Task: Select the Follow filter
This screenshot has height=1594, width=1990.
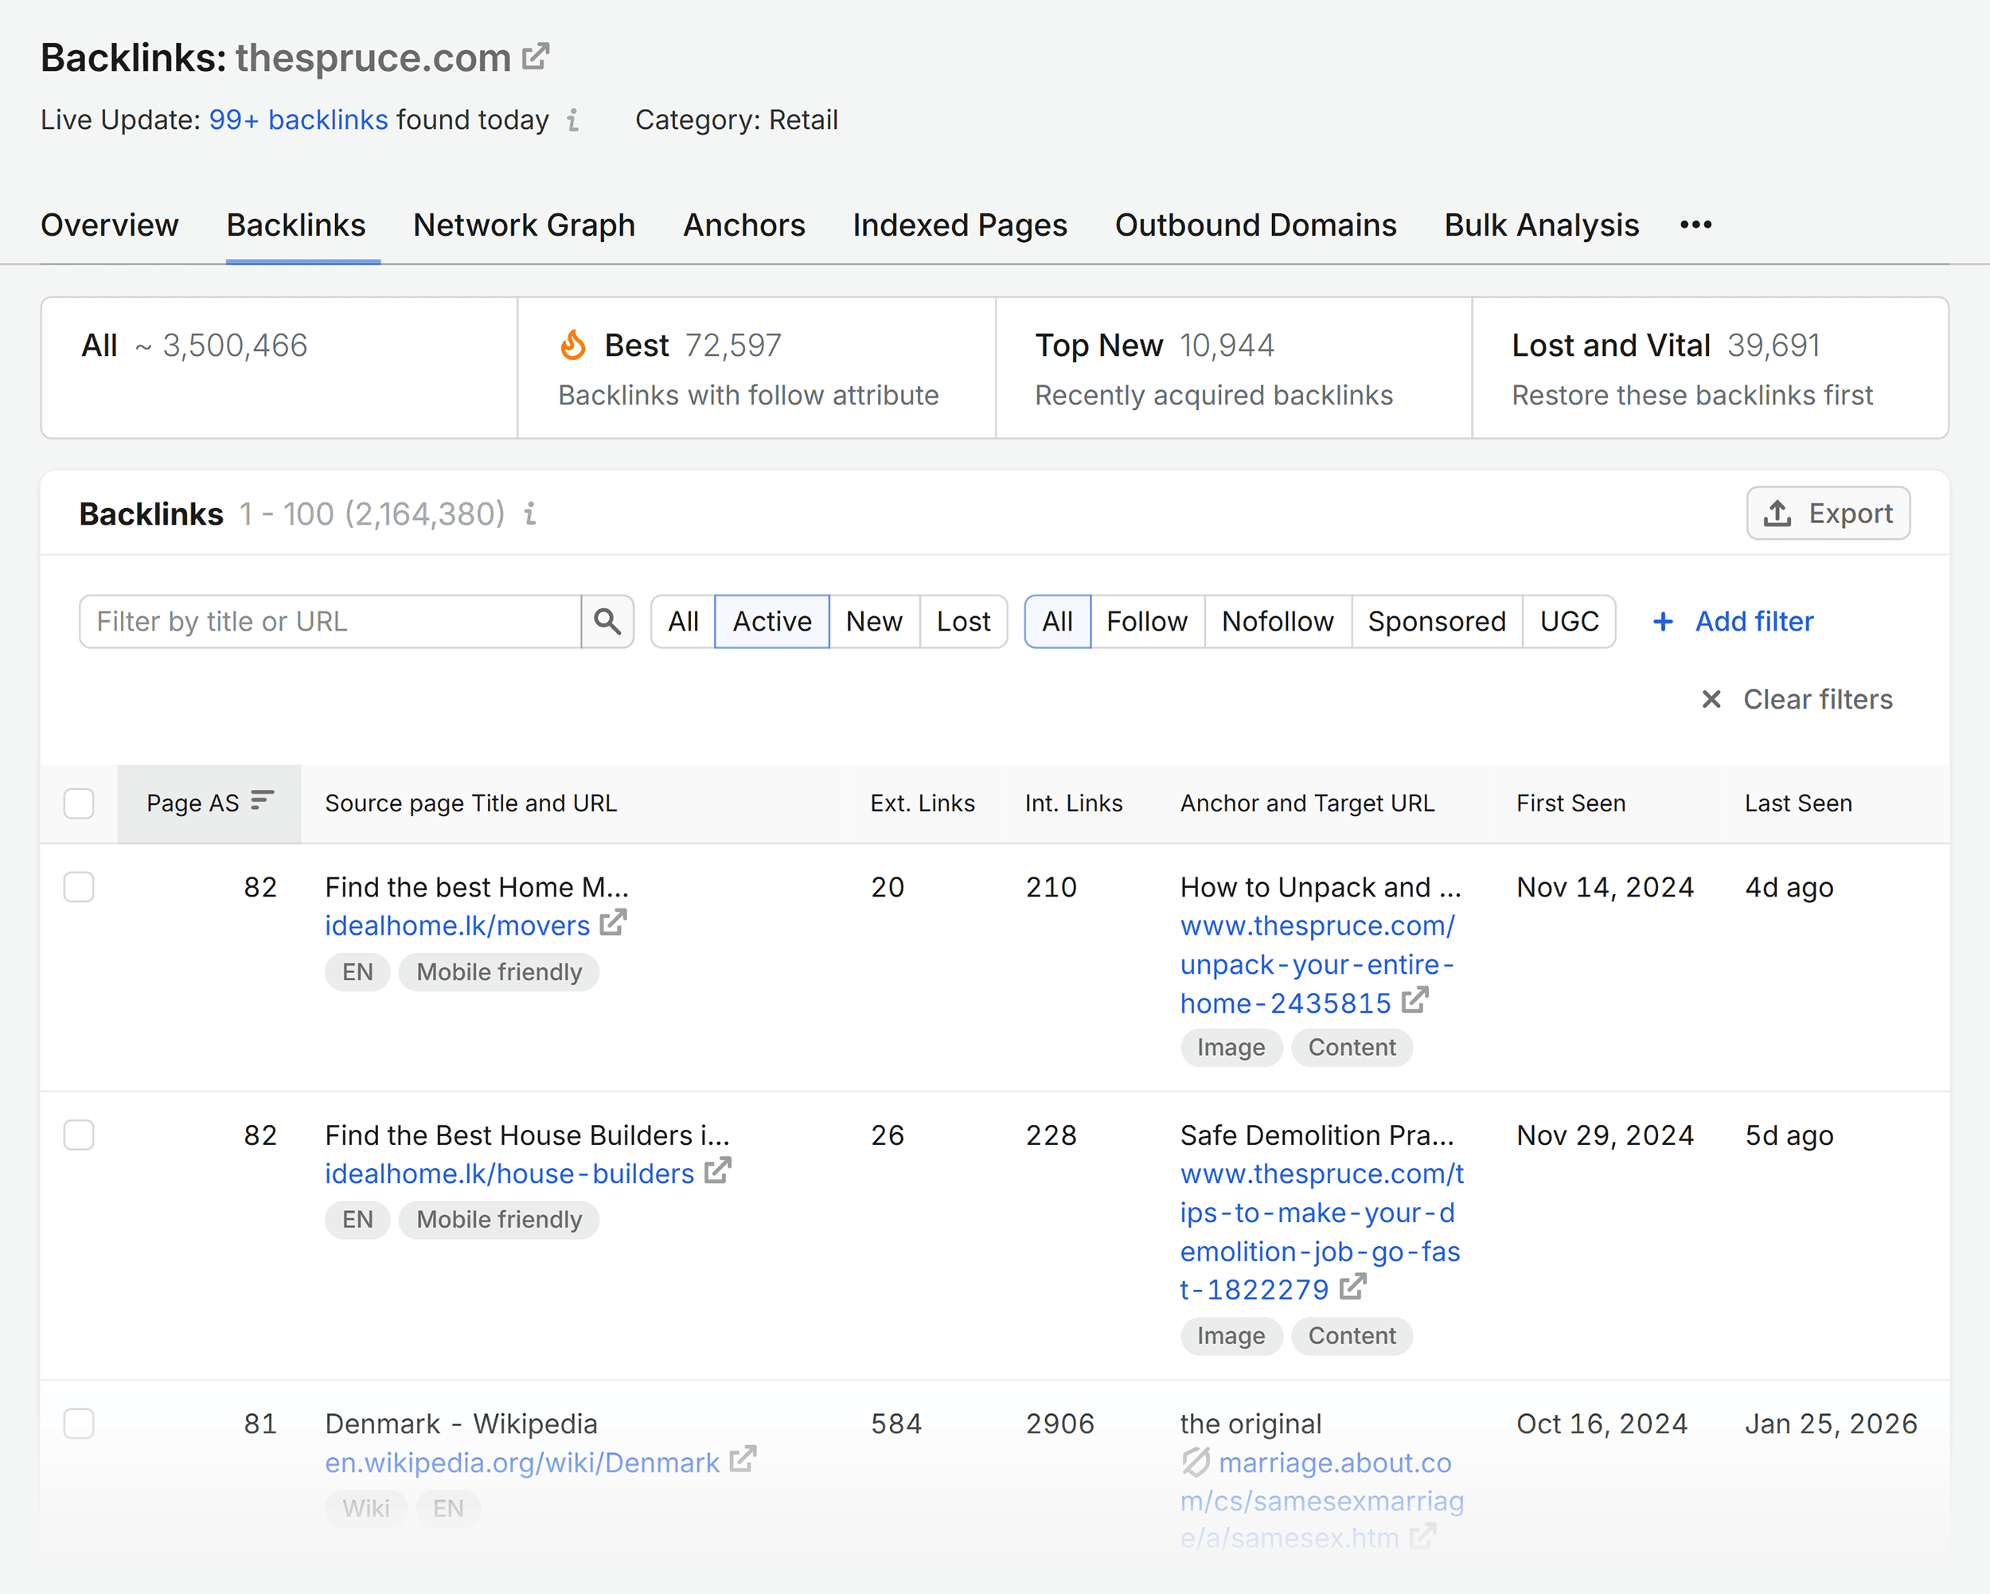Action: coord(1147,621)
